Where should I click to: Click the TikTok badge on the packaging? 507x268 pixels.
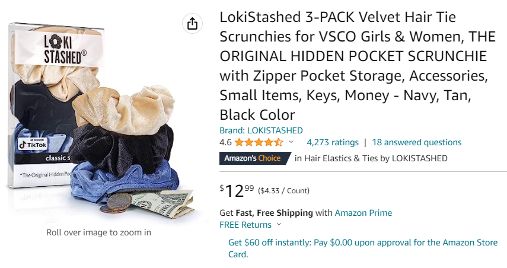(x=32, y=143)
